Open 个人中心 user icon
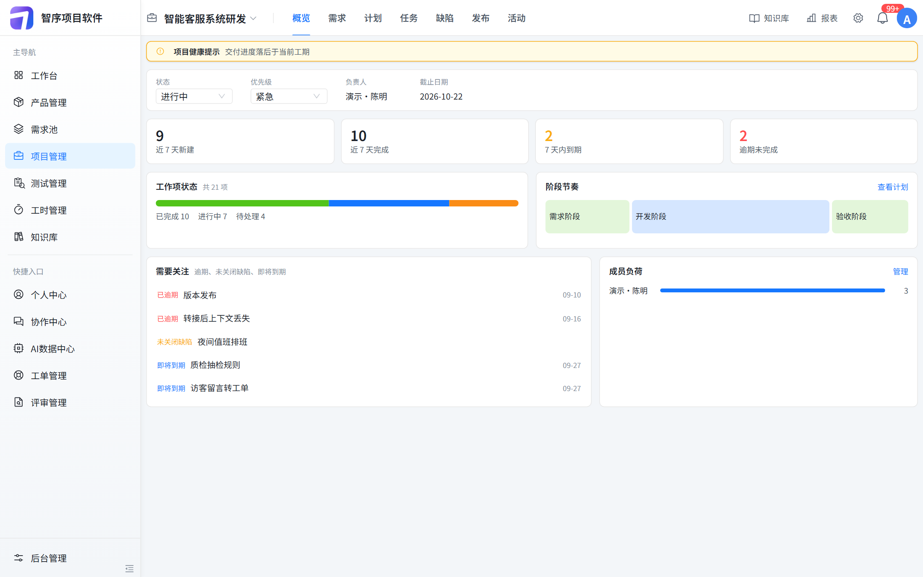The height and width of the screenshot is (577, 923). [x=18, y=294]
